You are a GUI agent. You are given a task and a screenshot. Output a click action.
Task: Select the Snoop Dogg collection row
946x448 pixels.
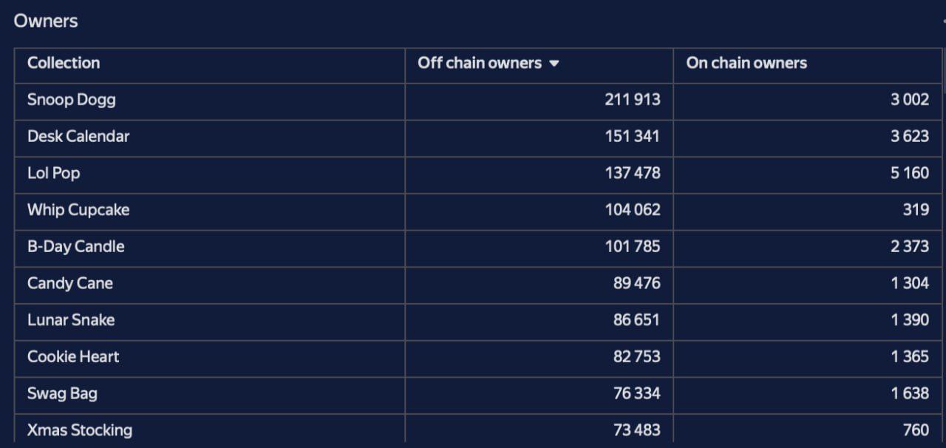pyautogui.click(x=478, y=102)
